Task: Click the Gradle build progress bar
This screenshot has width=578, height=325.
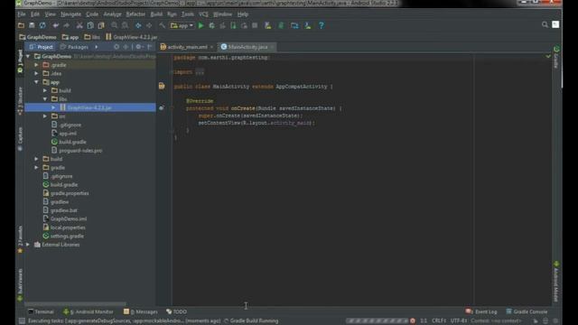Action: (378, 320)
